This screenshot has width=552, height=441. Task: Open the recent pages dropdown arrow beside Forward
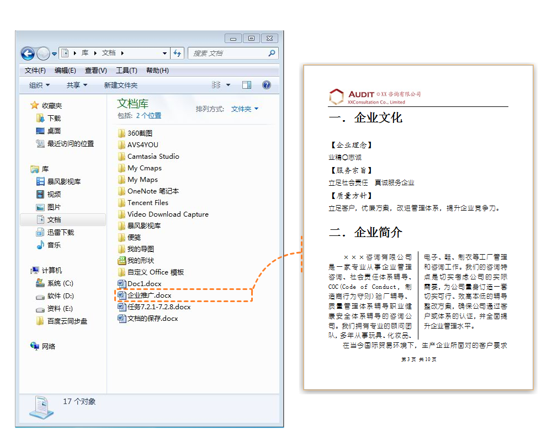click(x=54, y=54)
